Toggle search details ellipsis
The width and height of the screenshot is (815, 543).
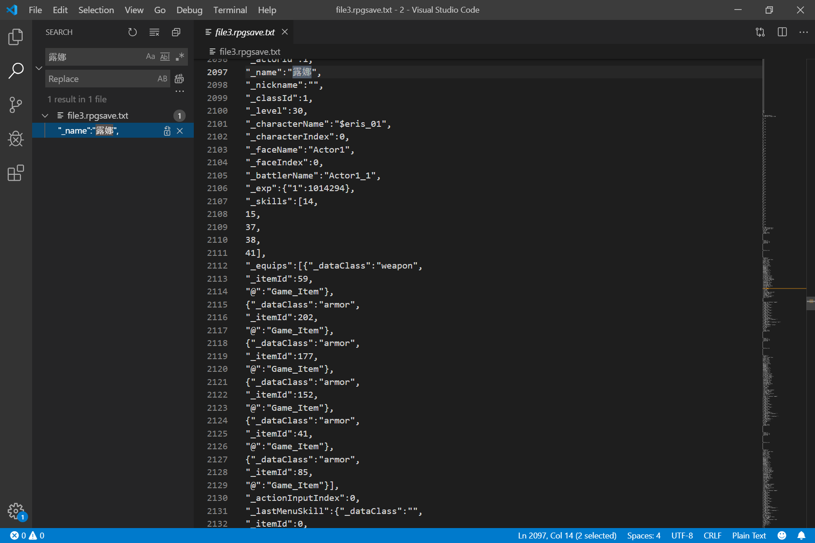[180, 91]
